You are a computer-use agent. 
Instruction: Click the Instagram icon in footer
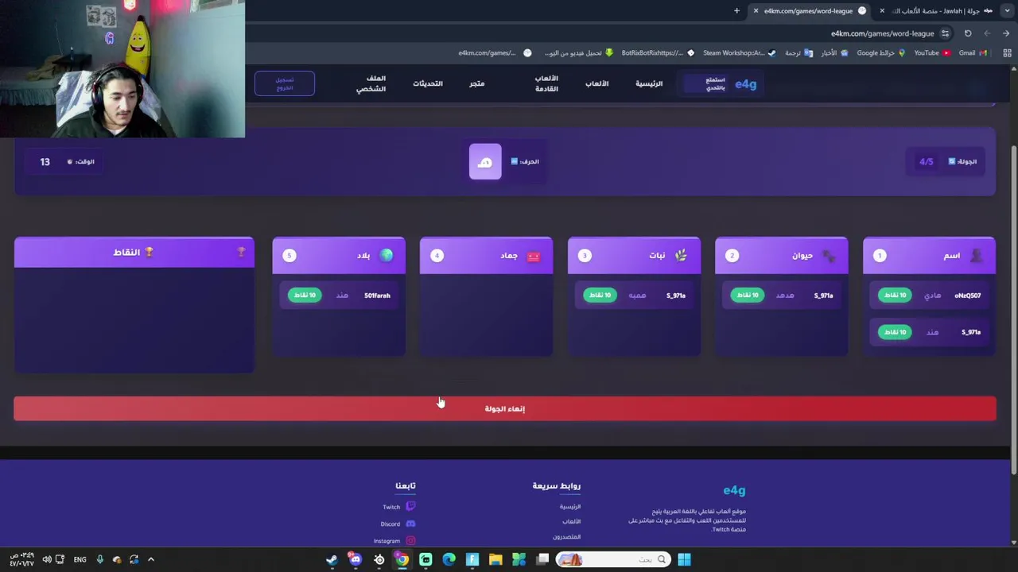(410, 541)
